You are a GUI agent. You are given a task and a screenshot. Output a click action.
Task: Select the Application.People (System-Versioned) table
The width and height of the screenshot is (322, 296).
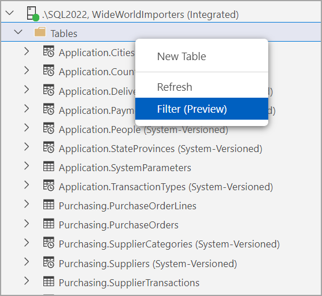coord(143,129)
